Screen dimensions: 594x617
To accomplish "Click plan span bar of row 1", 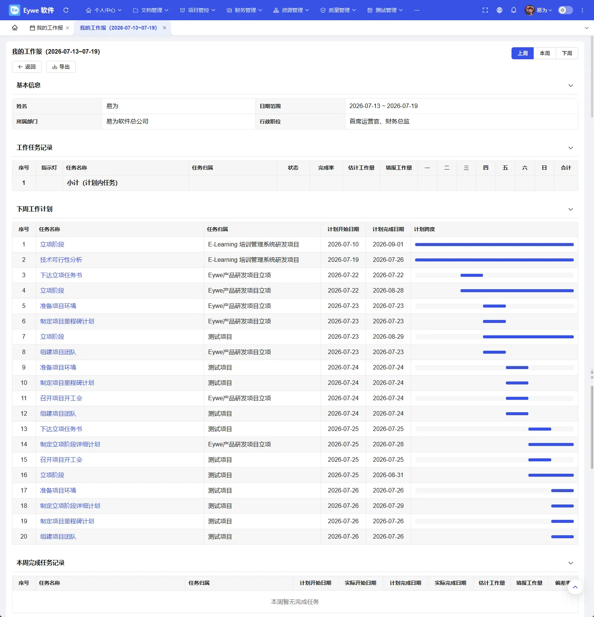I will coord(494,245).
